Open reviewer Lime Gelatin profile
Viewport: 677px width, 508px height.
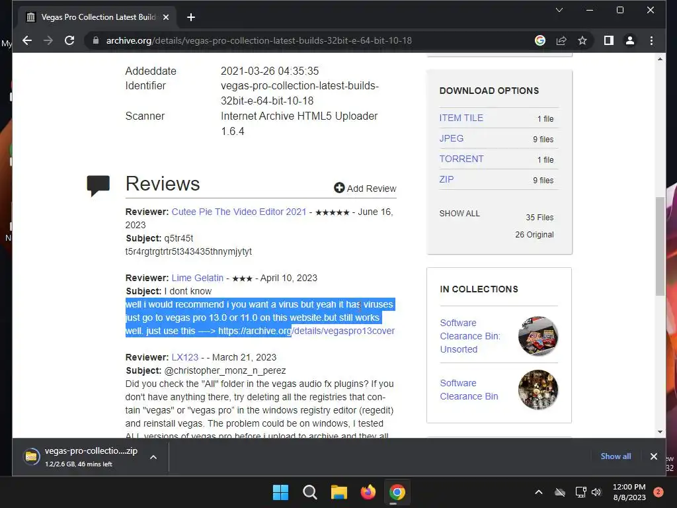(x=197, y=278)
